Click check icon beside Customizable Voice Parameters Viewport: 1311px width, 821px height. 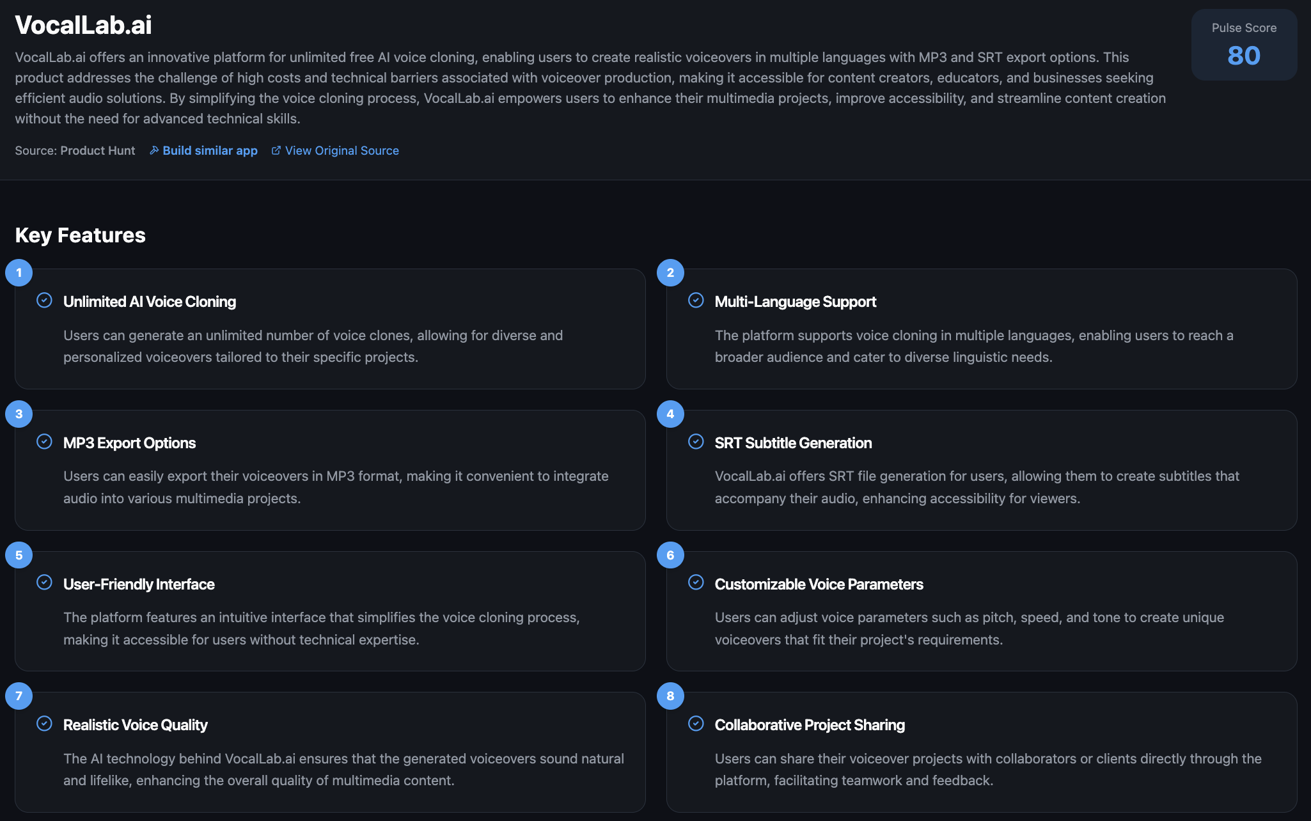(696, 583)
